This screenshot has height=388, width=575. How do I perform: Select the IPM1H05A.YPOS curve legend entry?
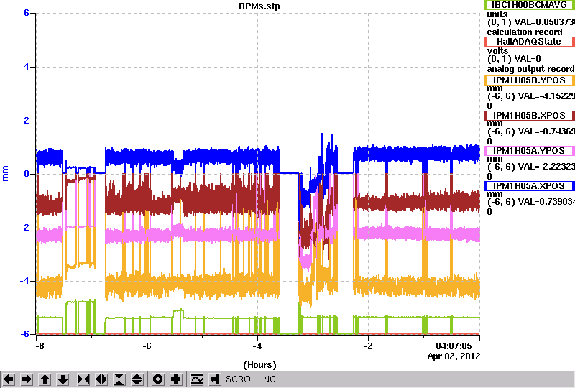pos(529,151)
